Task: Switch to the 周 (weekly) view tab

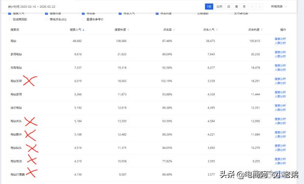Action: [236, 6]
